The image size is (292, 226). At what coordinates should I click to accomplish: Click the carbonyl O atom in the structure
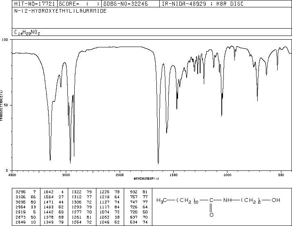click(211, 215)
